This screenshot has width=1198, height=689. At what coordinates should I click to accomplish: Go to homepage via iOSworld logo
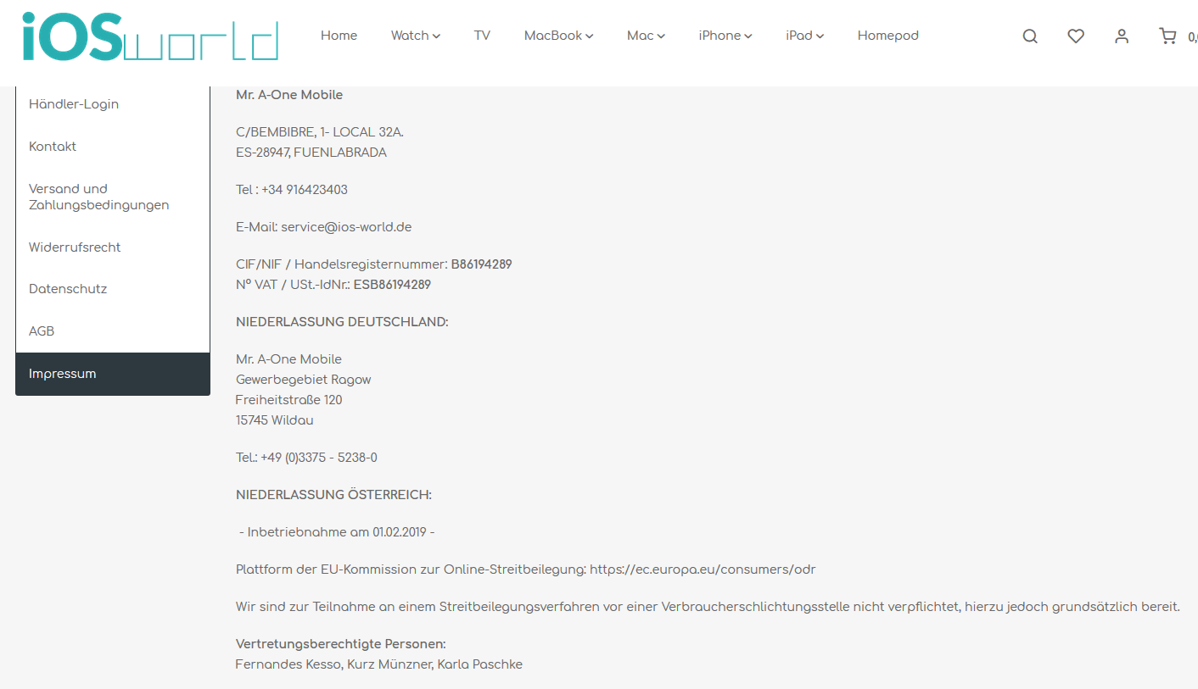click(x=150, y=36)
